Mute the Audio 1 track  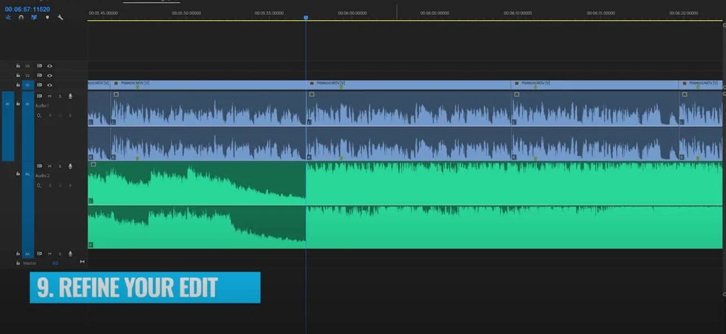click(50, 96)
